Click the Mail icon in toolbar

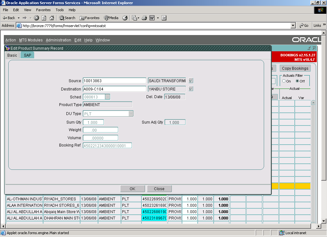tap(134, 18)
